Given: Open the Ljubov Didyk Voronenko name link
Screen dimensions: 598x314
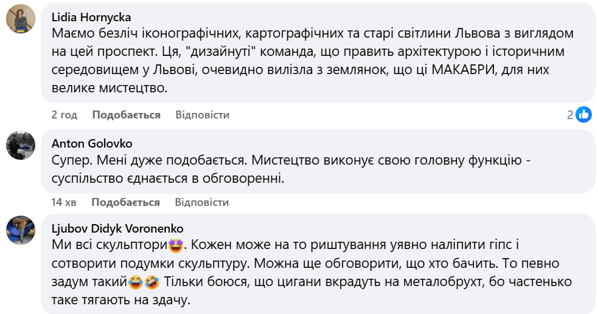Looking at the screenshot, I should [x=117, y=228].
